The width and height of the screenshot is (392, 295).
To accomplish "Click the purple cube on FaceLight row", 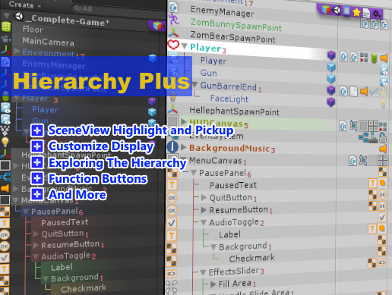I will click(x=331, y=102).
